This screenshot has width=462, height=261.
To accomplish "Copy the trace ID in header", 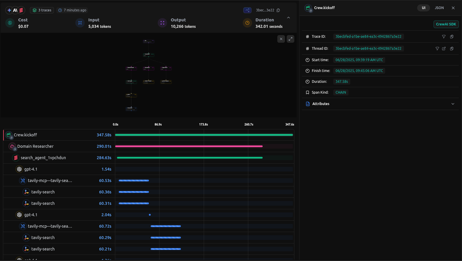I will (x=278, y=10).
